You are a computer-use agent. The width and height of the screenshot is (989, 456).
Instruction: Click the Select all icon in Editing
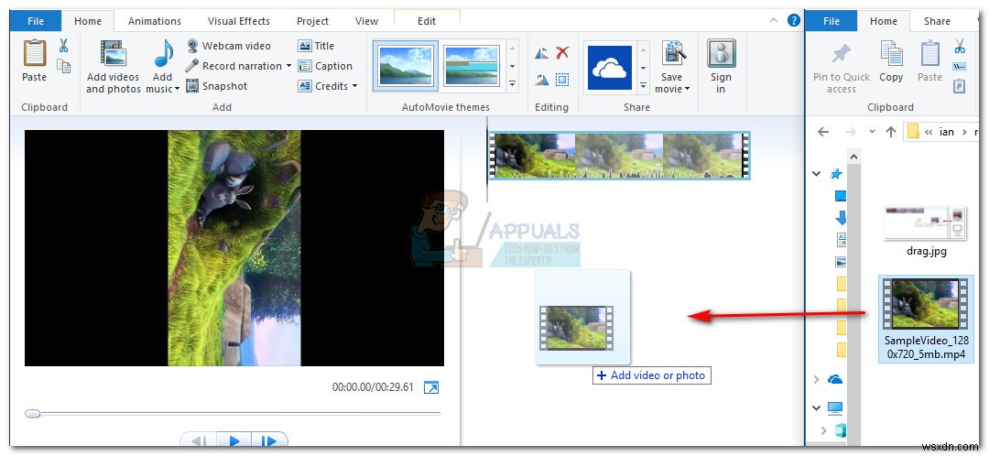click(x=562, y=80)
